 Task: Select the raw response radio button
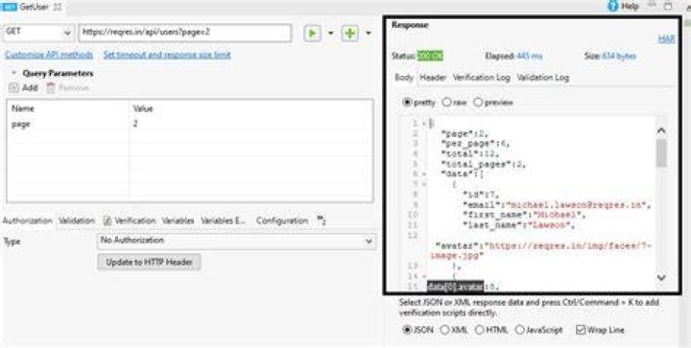tap(446, 102)
